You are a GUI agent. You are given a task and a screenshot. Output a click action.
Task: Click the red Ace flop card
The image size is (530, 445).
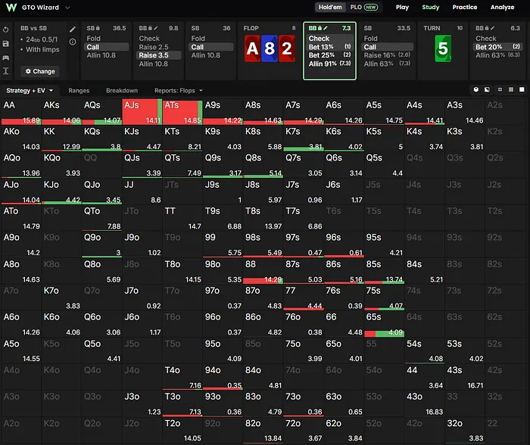[252, 48]
